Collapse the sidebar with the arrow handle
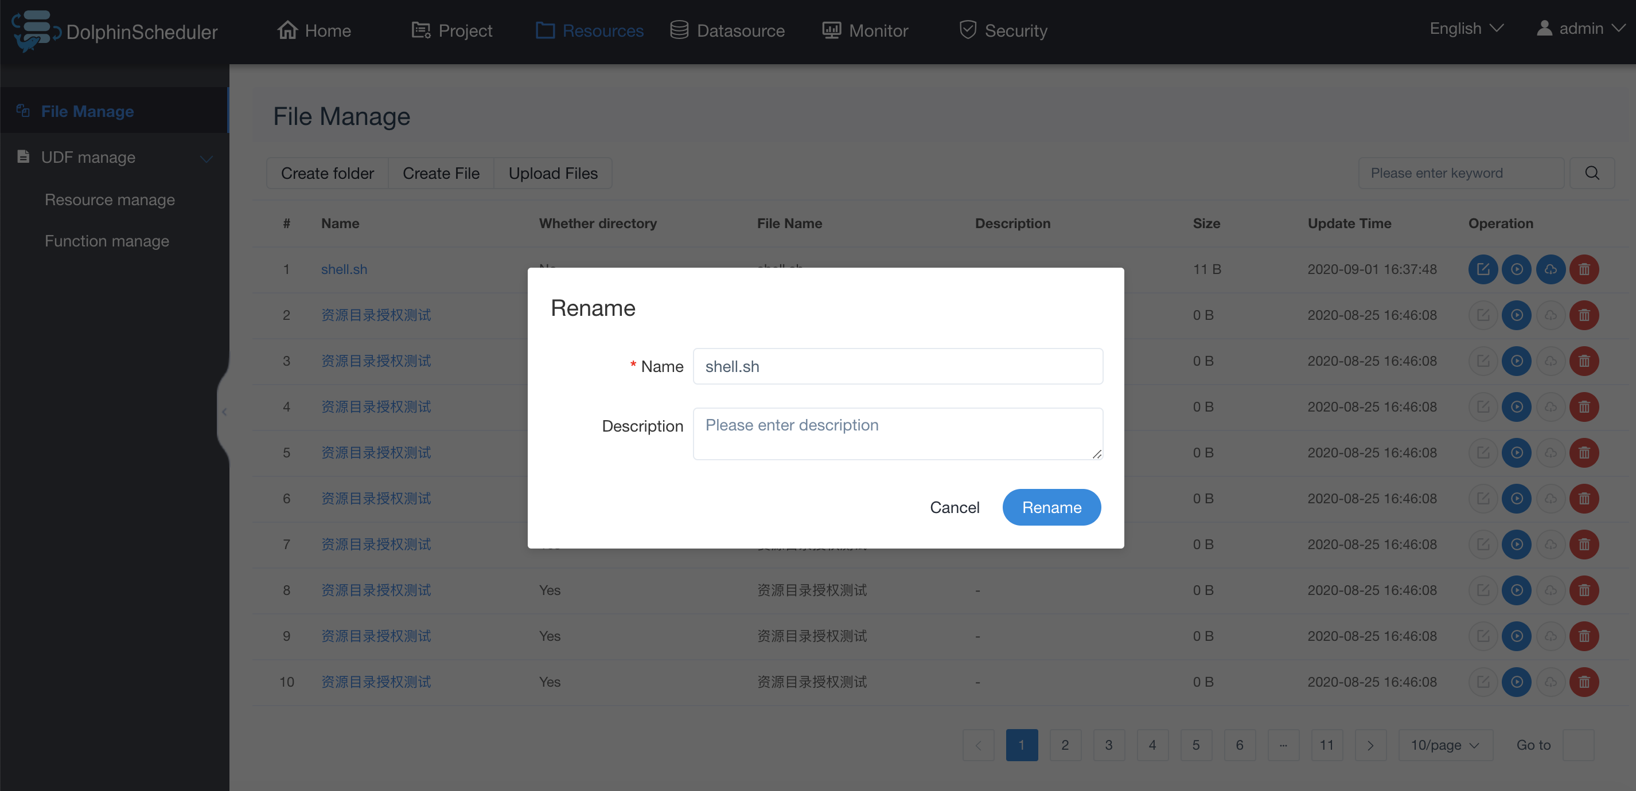 pos(224,412)
